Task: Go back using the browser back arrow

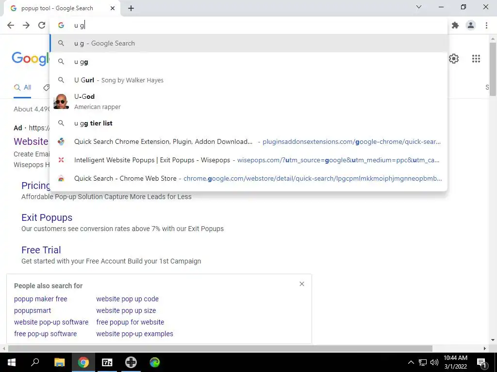Action: click(x=11, y=25)
